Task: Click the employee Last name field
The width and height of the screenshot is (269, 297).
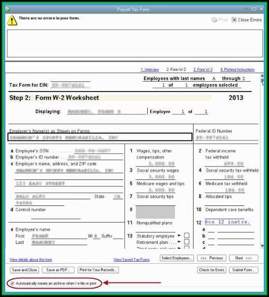Action: pos(59,242)
